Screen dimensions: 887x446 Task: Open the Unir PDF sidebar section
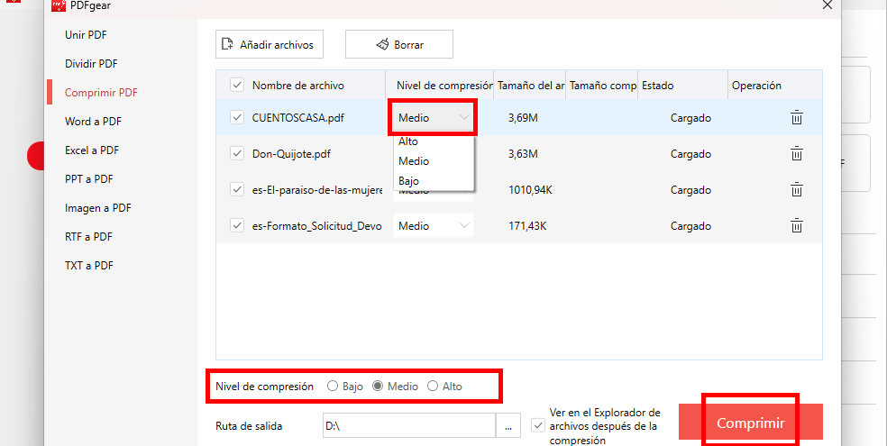(x=87, y=35)
